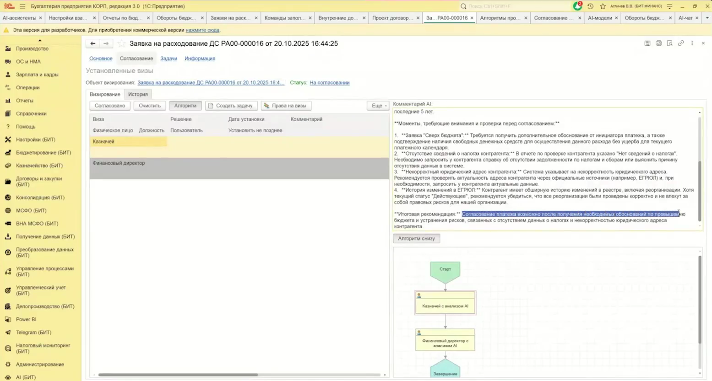Open the history clock icon
The height and width of the screenshot is (381, 712).
[590, 6]
